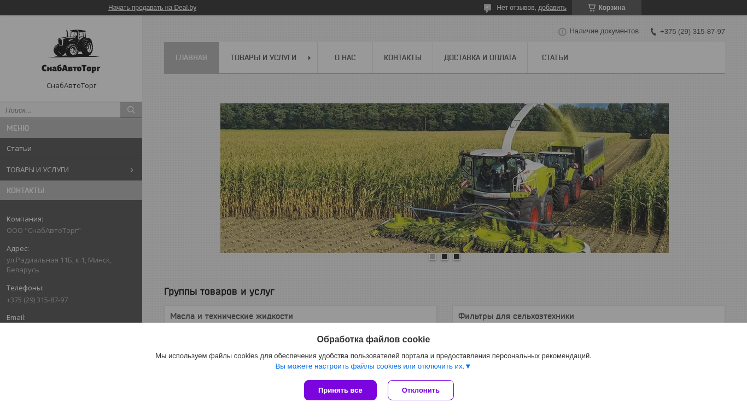Image resolution: width=747 pixels, height=420 pixels.
Task: Open Доставка и оплата page
Action: [x=480, y=57]
